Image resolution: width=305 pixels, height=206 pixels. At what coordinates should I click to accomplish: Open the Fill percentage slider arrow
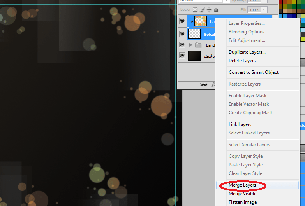[264, 10]
